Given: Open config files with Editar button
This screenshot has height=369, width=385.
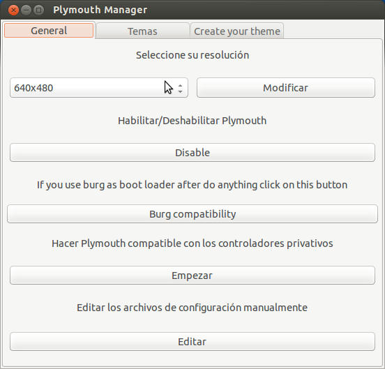Looking at the screenshot, I should 192,342.
